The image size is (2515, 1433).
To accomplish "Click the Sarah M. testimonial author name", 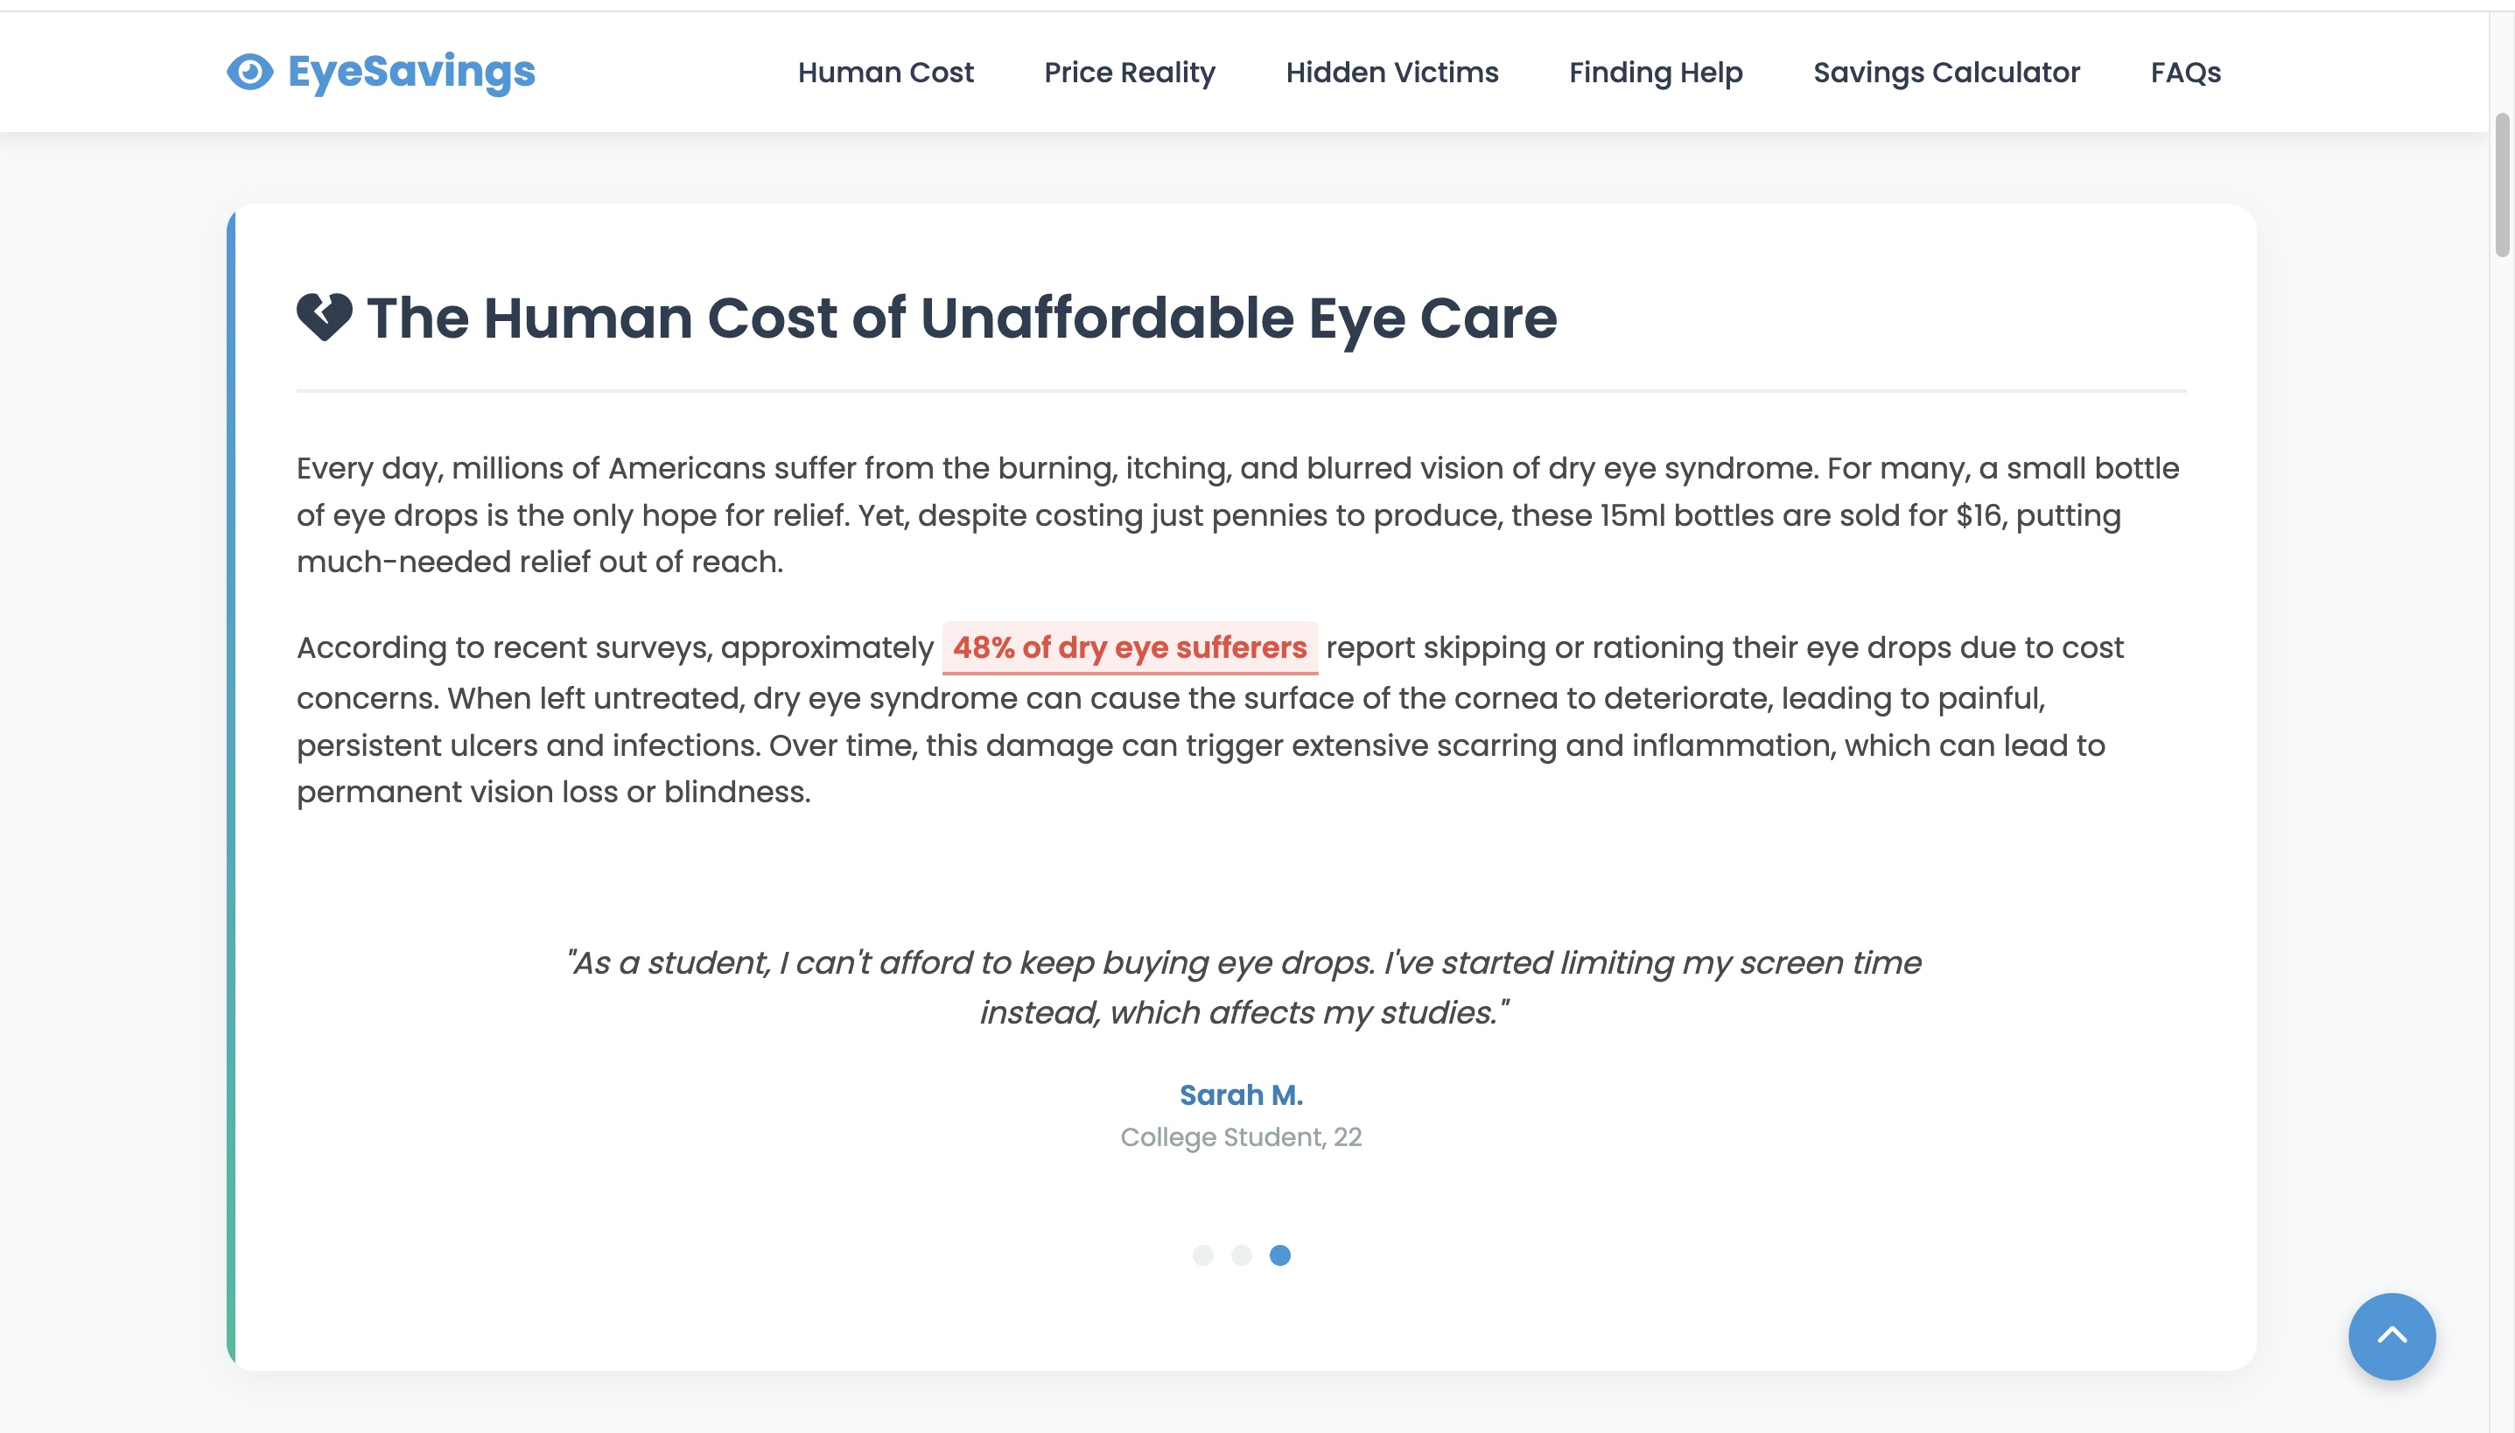I will [x=1240, y=1094].
